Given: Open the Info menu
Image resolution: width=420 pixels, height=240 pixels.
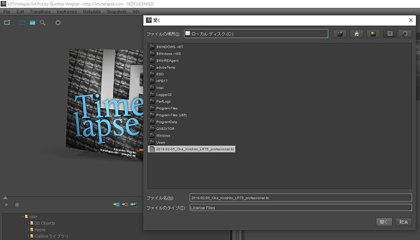Looking at the screenshot, I should 136,12.
